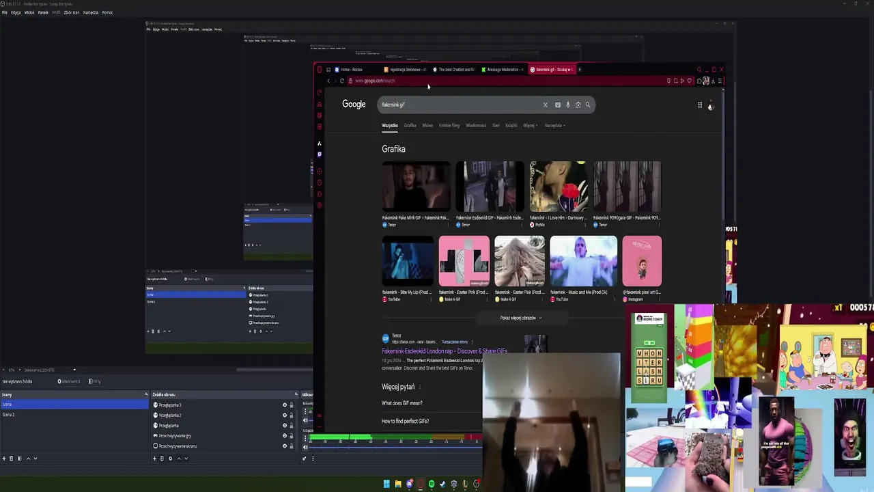Reload the browser page
Viewport: 874px width, 492px height.
click(342, 81)
